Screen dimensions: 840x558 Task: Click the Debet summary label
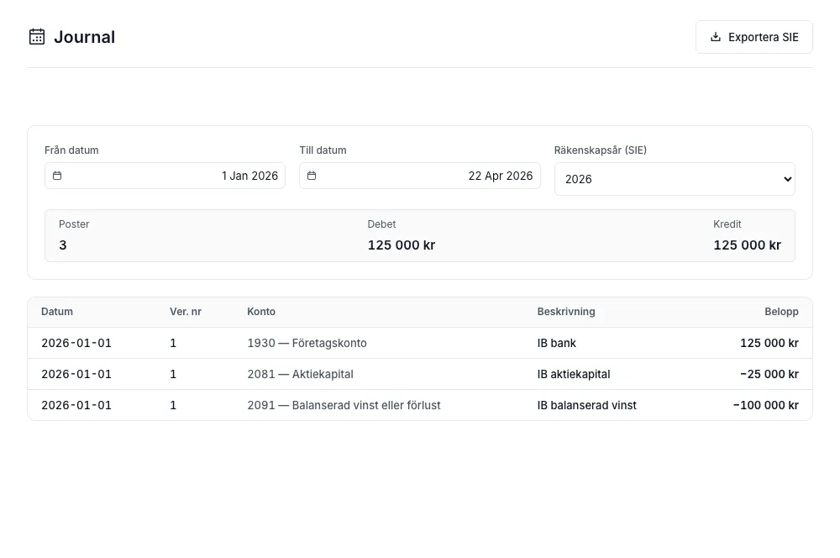381,224
